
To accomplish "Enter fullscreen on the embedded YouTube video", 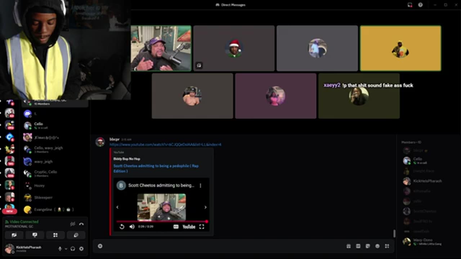I will [x=202, y=227].
